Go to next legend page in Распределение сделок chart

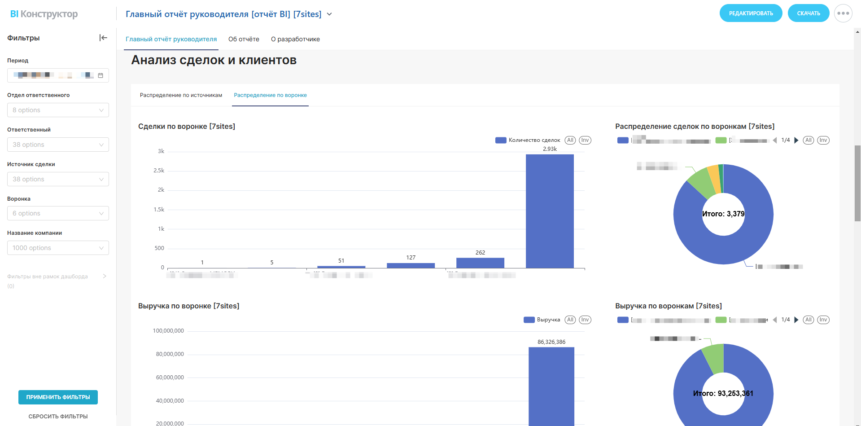796,141
